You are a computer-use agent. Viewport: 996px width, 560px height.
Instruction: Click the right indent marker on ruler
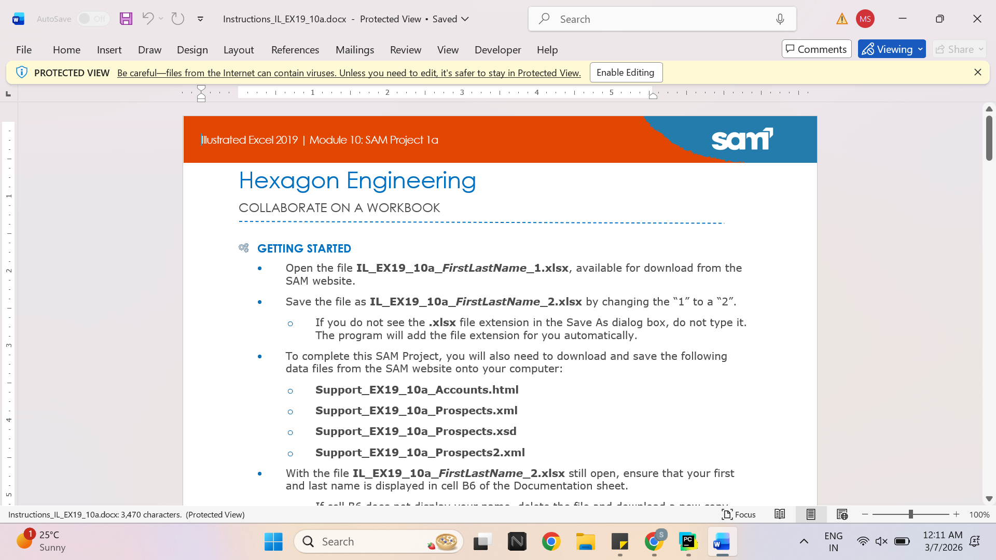[653, 95]
